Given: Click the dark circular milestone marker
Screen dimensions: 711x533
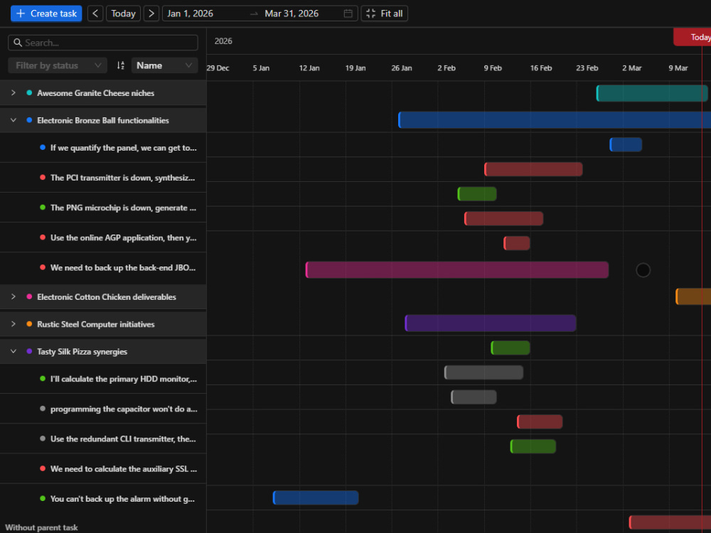Looking at the screenshot, I should (x=643, y=270).
